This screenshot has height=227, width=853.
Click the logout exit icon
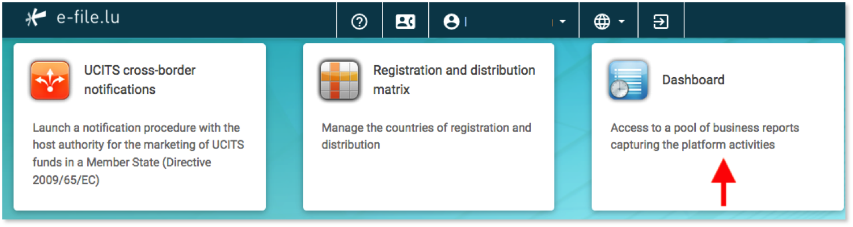(x=661, y=22)
